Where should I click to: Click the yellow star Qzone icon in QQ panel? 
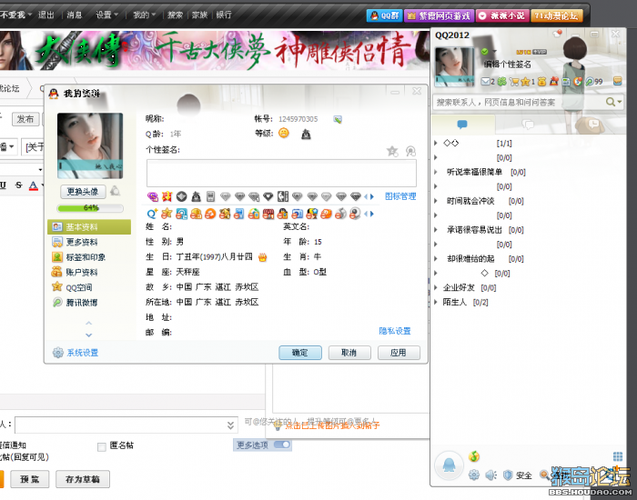[x=527, y=82]
